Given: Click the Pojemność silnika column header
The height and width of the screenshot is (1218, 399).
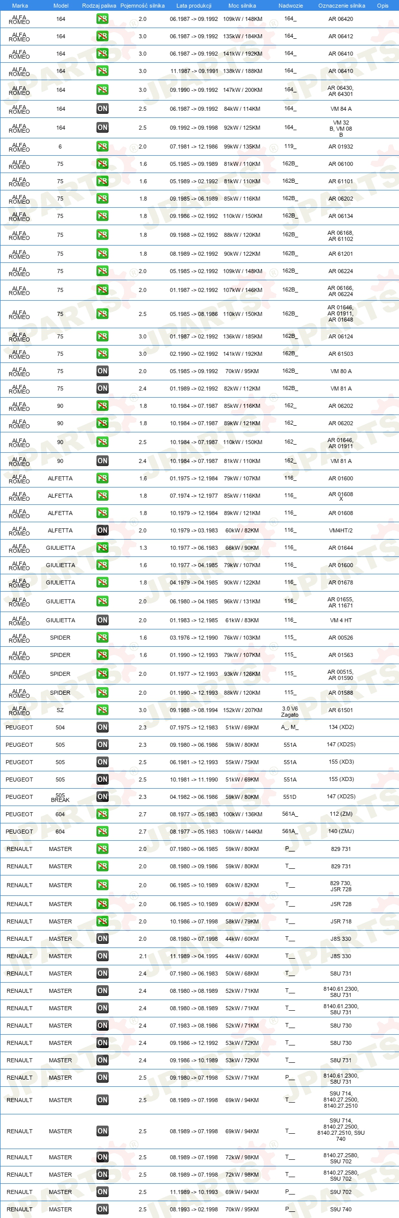Looking at the screenshot, I should click(x=142, y=6).
